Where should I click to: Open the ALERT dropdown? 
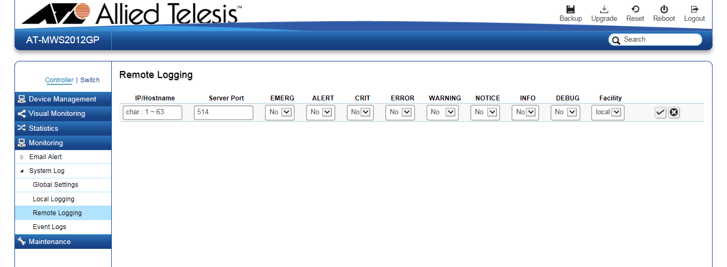click(x=321, y=112)
